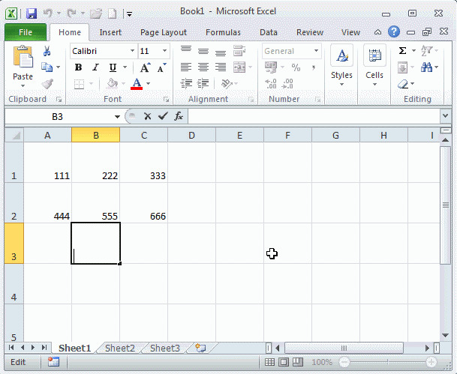Cancel the cell entry with the X icon

tap(148, 116)
